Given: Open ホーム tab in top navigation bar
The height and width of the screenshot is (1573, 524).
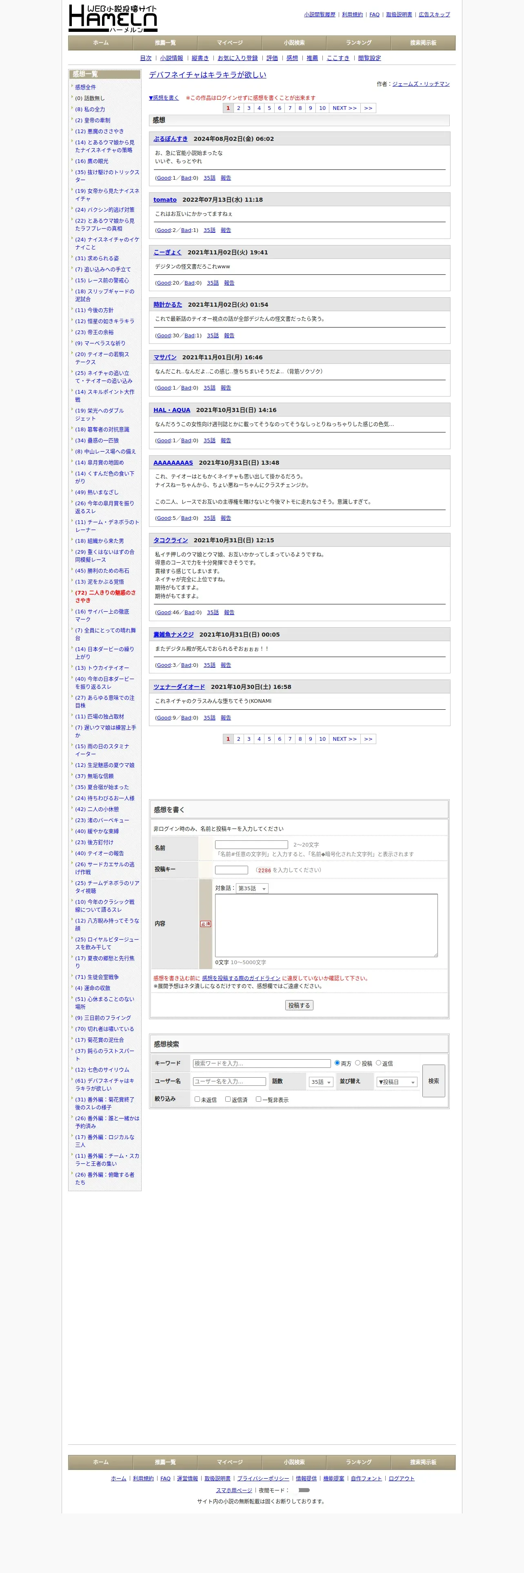Looking at the screenshot, I should tap(101, 43).
